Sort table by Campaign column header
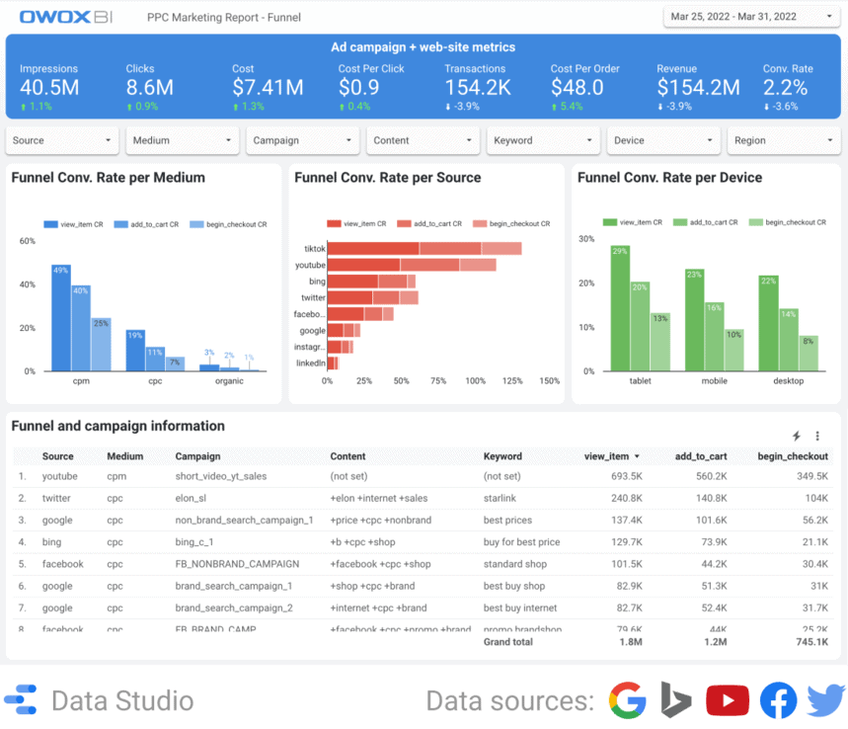848x729 pixels. tap(197, 456)
